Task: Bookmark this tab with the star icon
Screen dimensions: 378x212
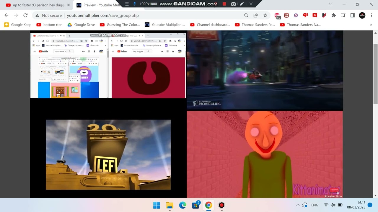Action: click(x=265, y=15)
